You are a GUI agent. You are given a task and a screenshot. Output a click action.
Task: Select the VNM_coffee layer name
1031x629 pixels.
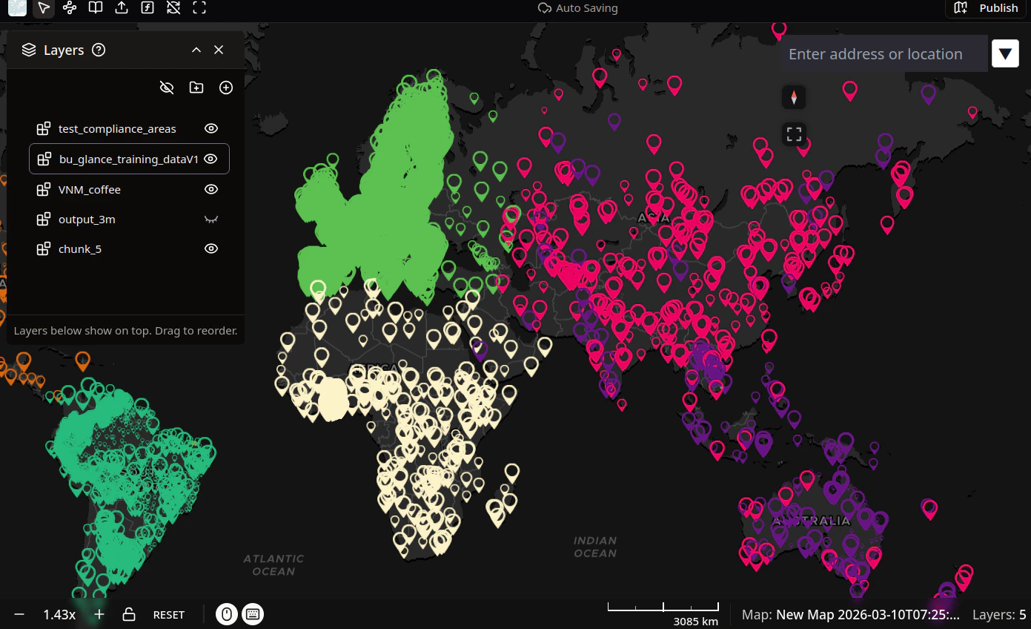coord(90,190)
